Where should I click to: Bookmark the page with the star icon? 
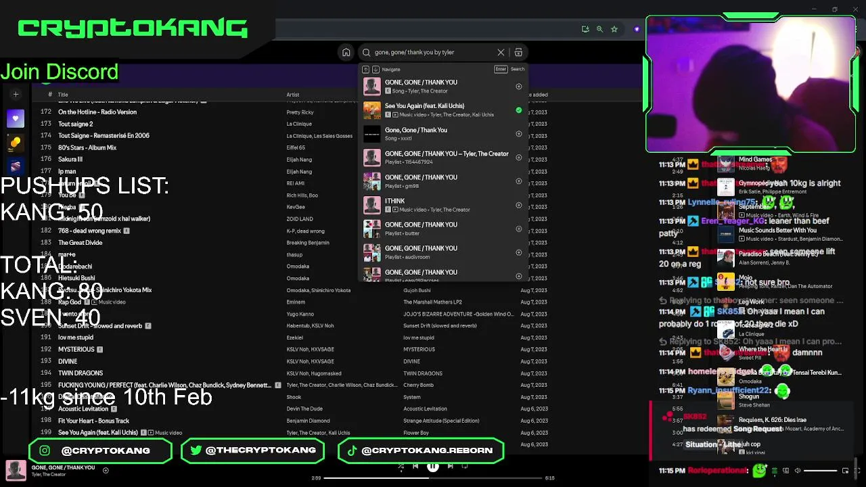click(614, 29)
